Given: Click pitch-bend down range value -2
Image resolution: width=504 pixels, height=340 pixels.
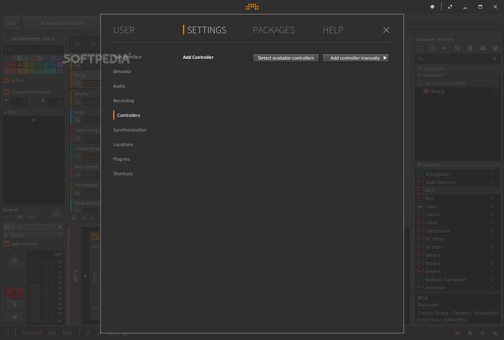Looking at the screenshot, I should point(19,102).
